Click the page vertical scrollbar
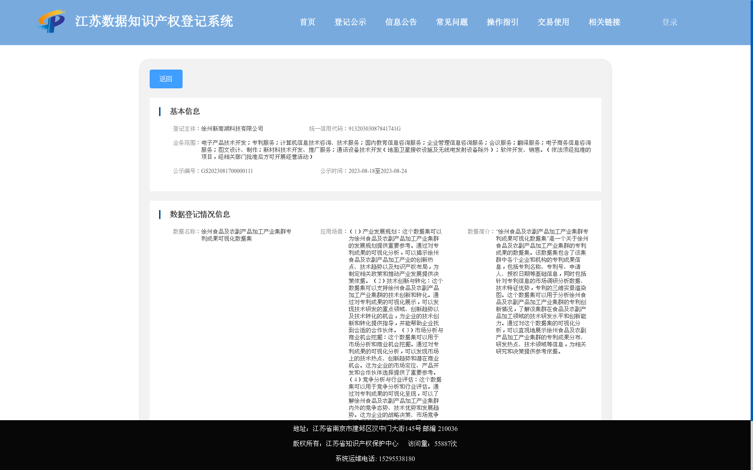Viewport: 753px width, 470px height. [x=752, y=210]
